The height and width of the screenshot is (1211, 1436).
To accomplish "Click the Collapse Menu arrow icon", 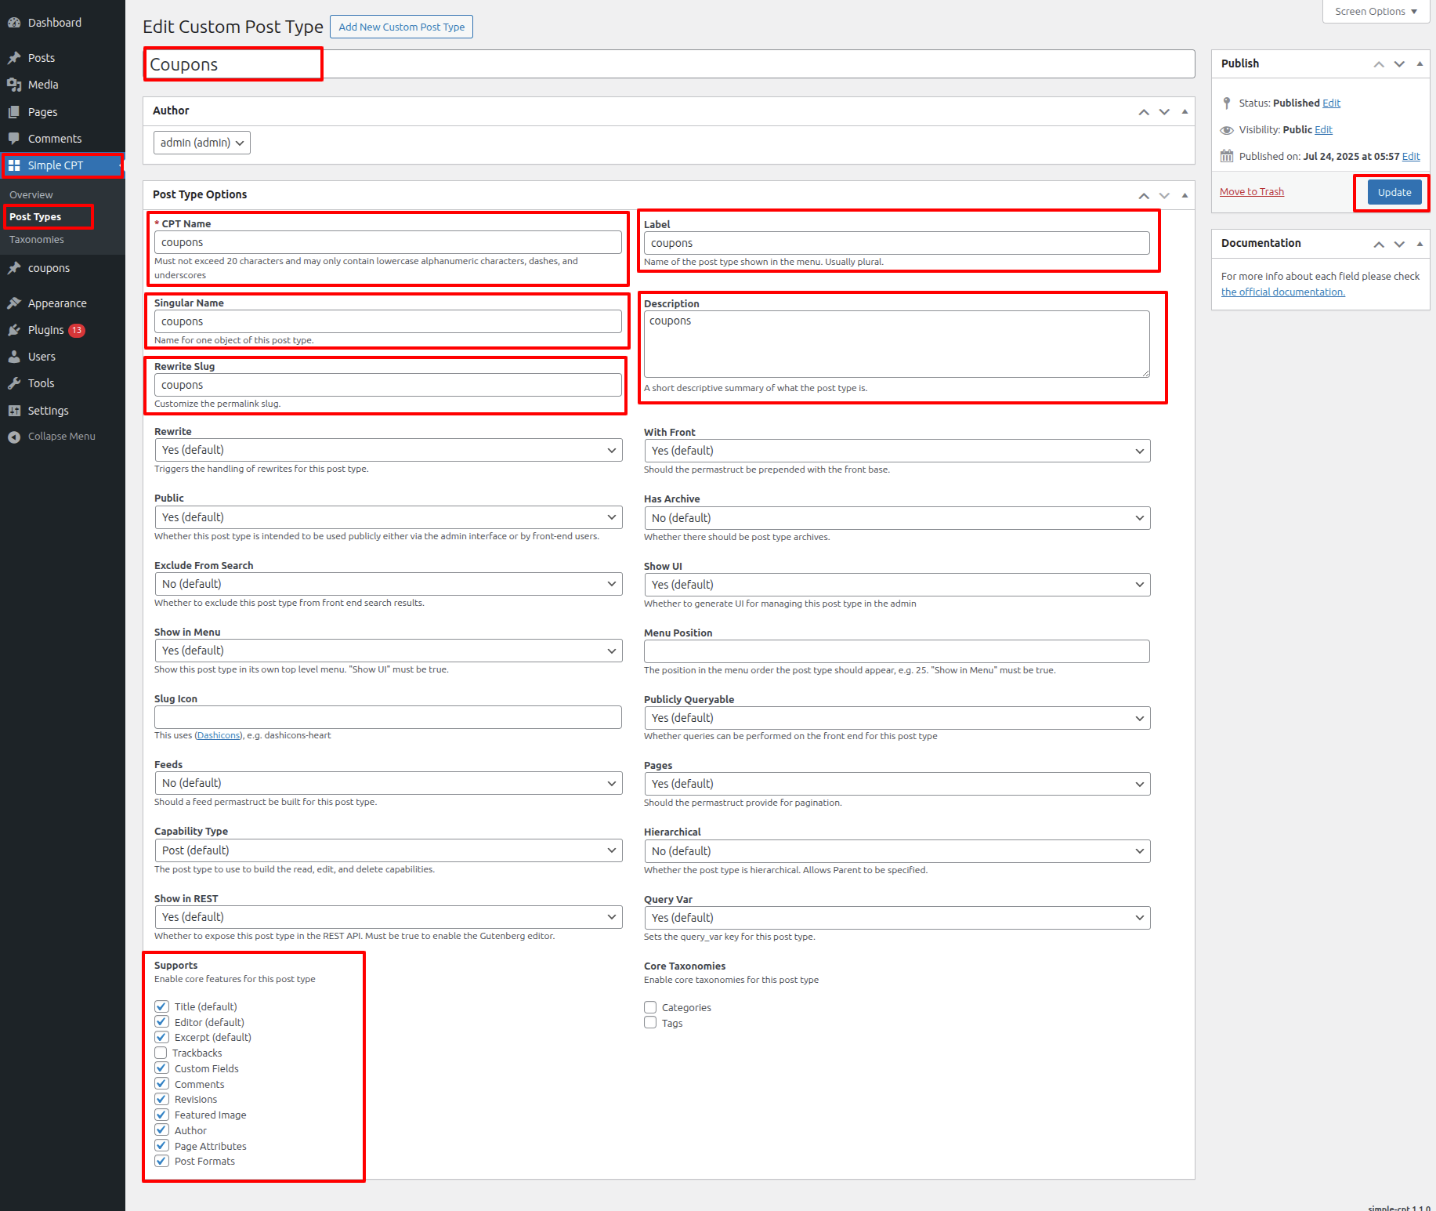I will pyautogui.click(x=14, y=437).
